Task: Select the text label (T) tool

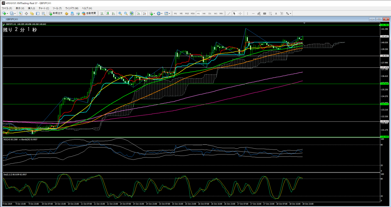Action: click(282, 13)
